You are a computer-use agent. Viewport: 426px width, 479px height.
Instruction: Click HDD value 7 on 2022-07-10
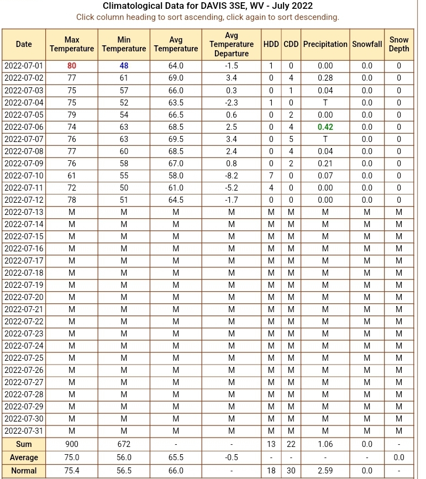pyautogui.click(x=271, y=176)
